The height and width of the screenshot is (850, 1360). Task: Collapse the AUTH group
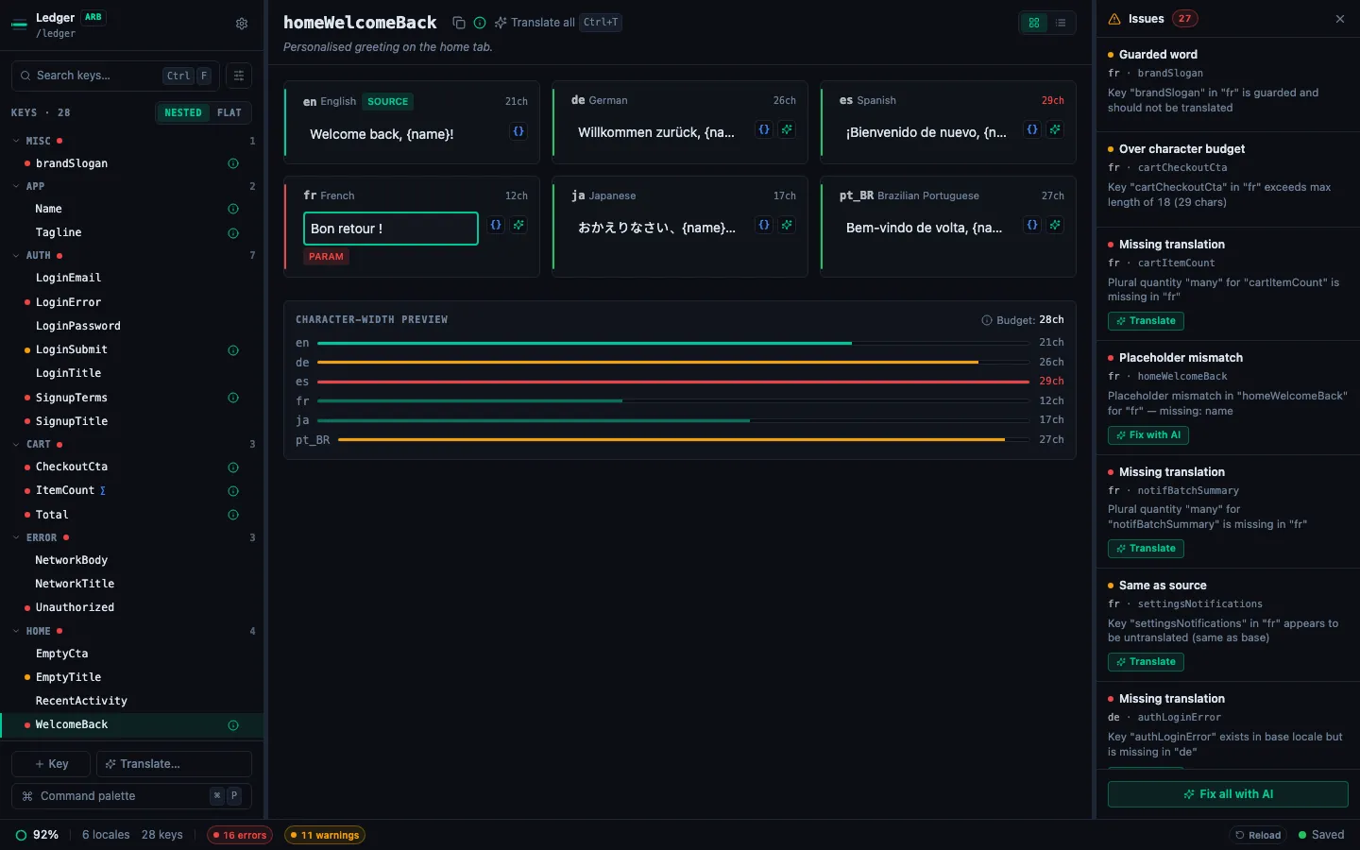pos(16,256)
